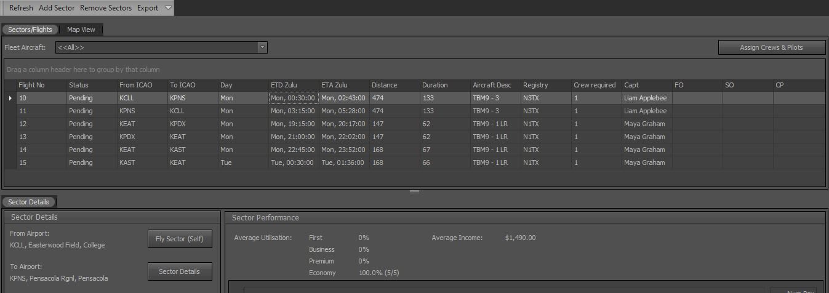
Task: Click Maya Graham captain in flight 12
Action: 647,124
